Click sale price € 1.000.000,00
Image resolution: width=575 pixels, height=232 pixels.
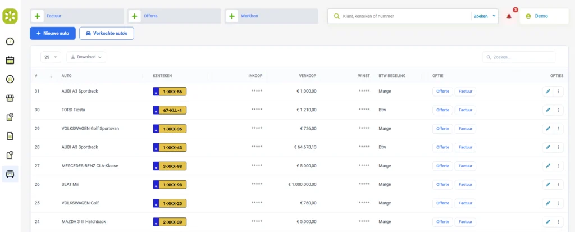[x=302, y=185]
